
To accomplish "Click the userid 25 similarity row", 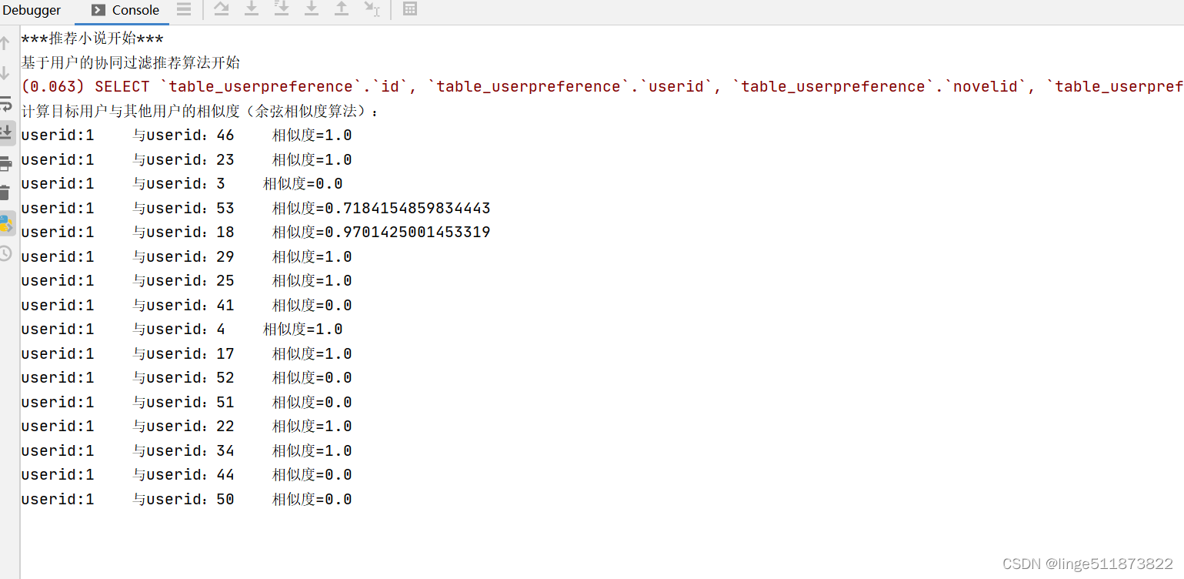I will [186, 281].
